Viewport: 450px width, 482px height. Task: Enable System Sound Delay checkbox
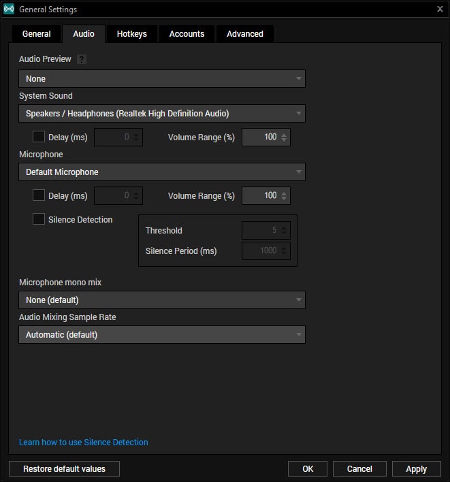pos(39,137)
